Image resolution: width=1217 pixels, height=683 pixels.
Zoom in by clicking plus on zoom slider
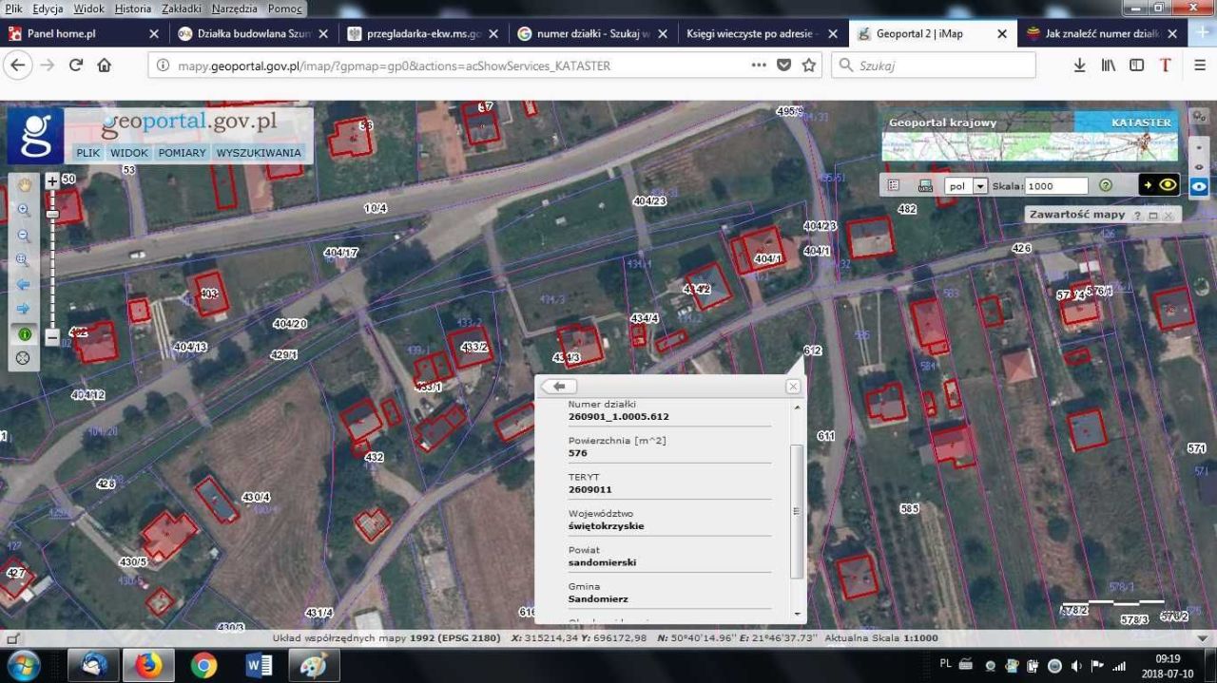(51, 180)
